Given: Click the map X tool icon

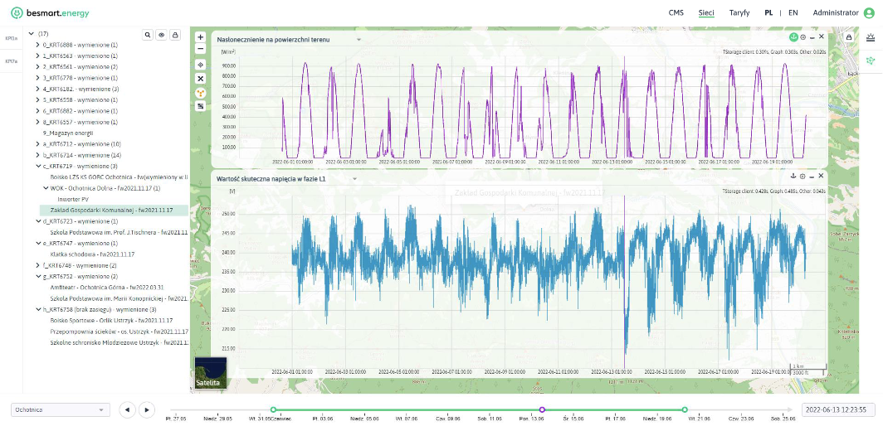Looking at the screenshot, I should click(x=201, y=78).
